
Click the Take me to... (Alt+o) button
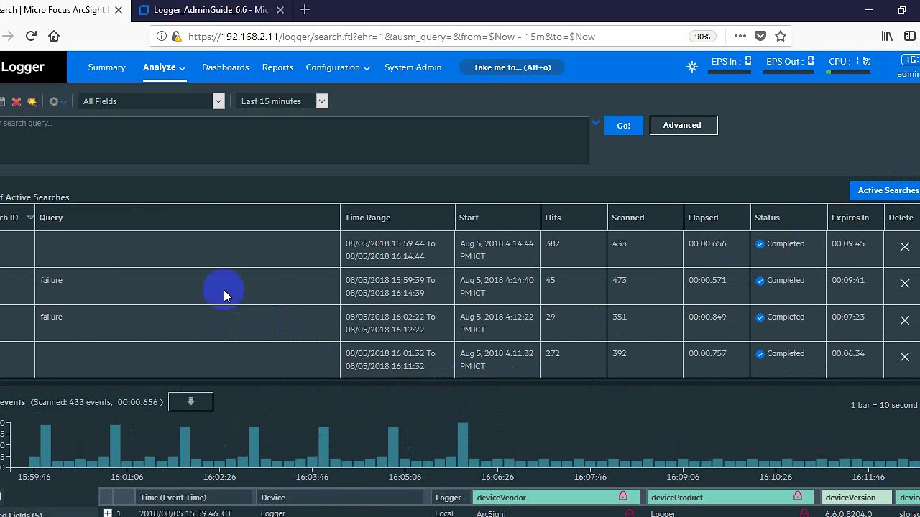pyautogui.click(x=512, y=67)
